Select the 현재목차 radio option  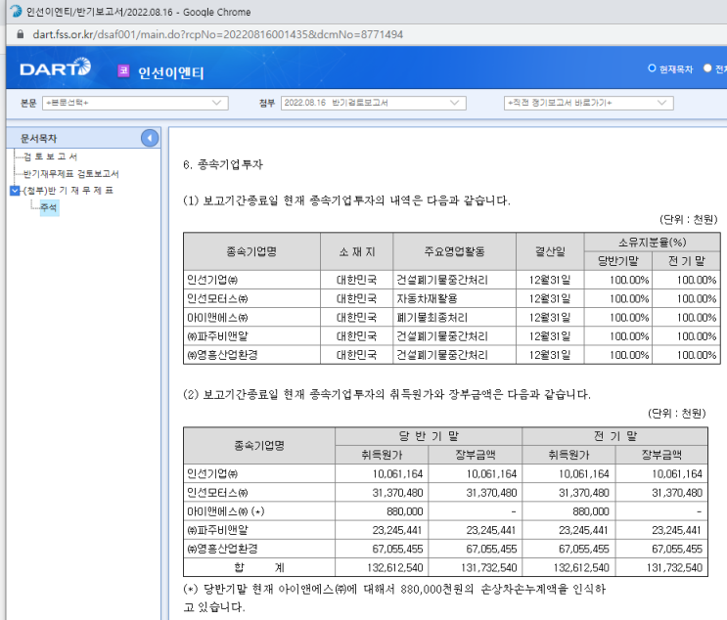652,68
